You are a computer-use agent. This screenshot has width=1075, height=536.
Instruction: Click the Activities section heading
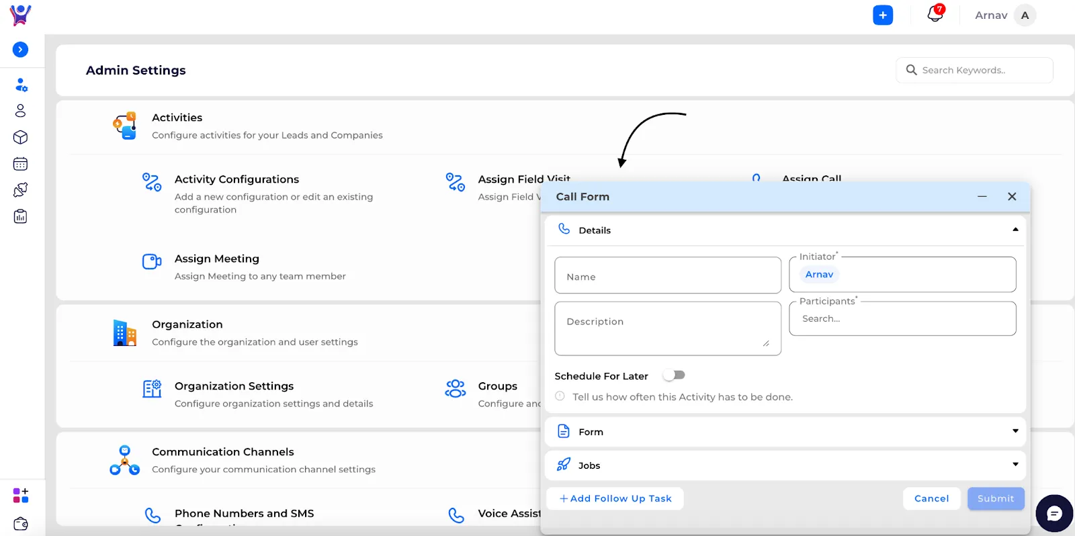(177, 118)
